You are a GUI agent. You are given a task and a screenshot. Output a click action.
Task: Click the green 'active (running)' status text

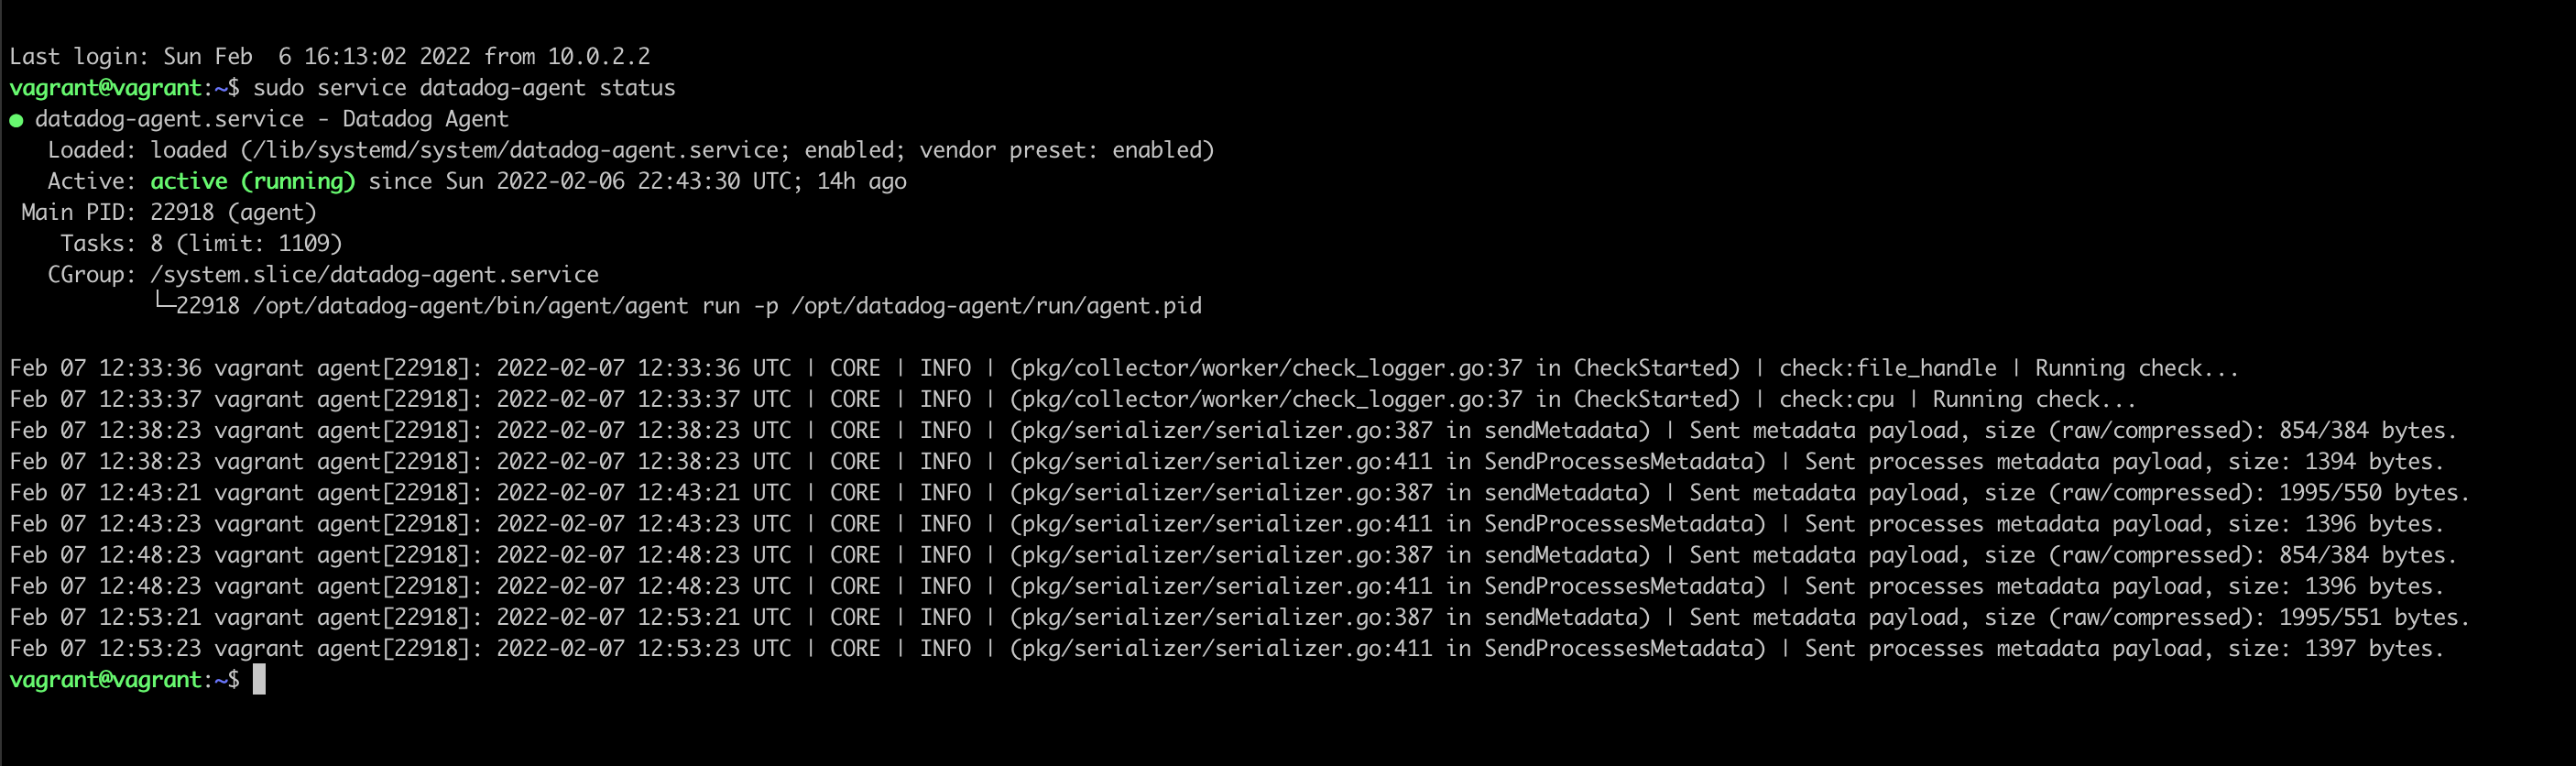point(253,181)
